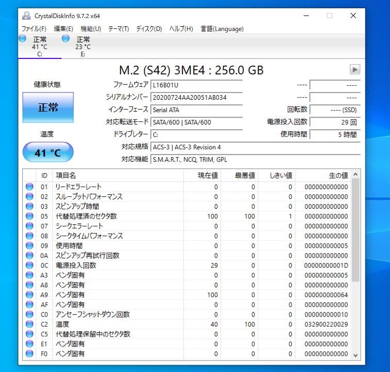Click status icon for ID C5 row
The width and height of the screenshot is (390, 372).
coord(29,334)
